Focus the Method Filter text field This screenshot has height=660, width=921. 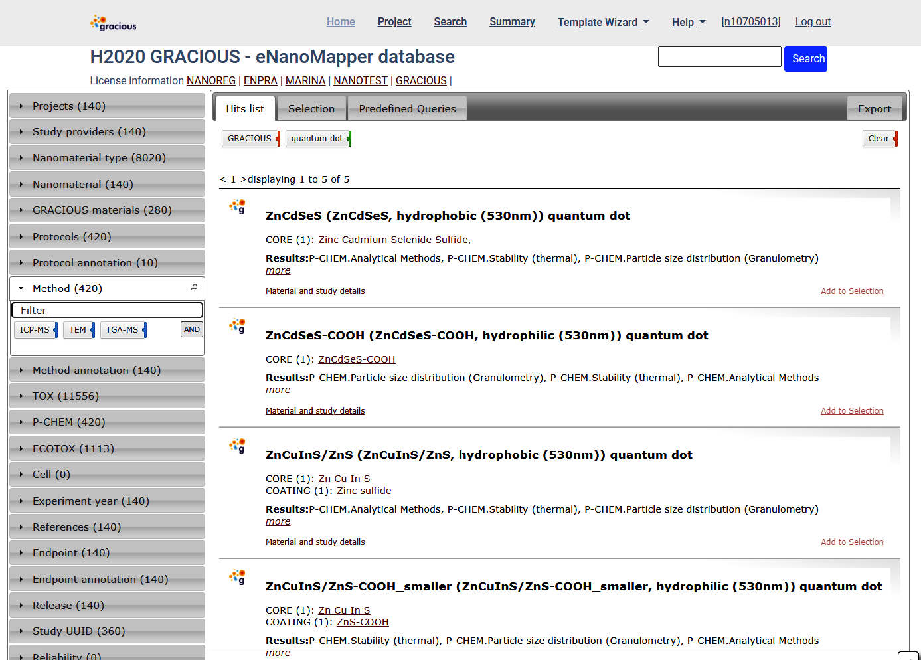click(107, 310)
